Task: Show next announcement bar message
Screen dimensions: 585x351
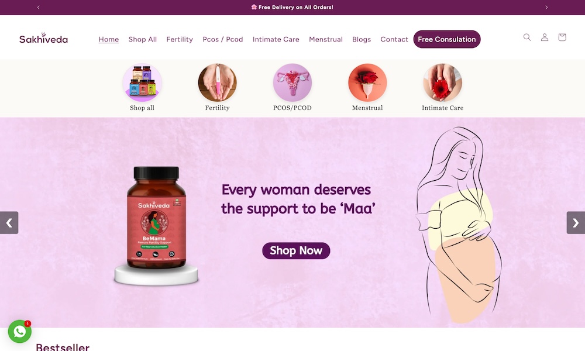Action: pos(546,7)
